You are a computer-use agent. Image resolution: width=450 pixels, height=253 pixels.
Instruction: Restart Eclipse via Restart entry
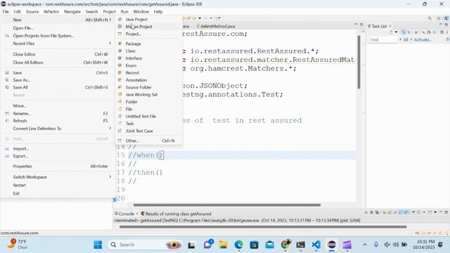pos(19,185)
